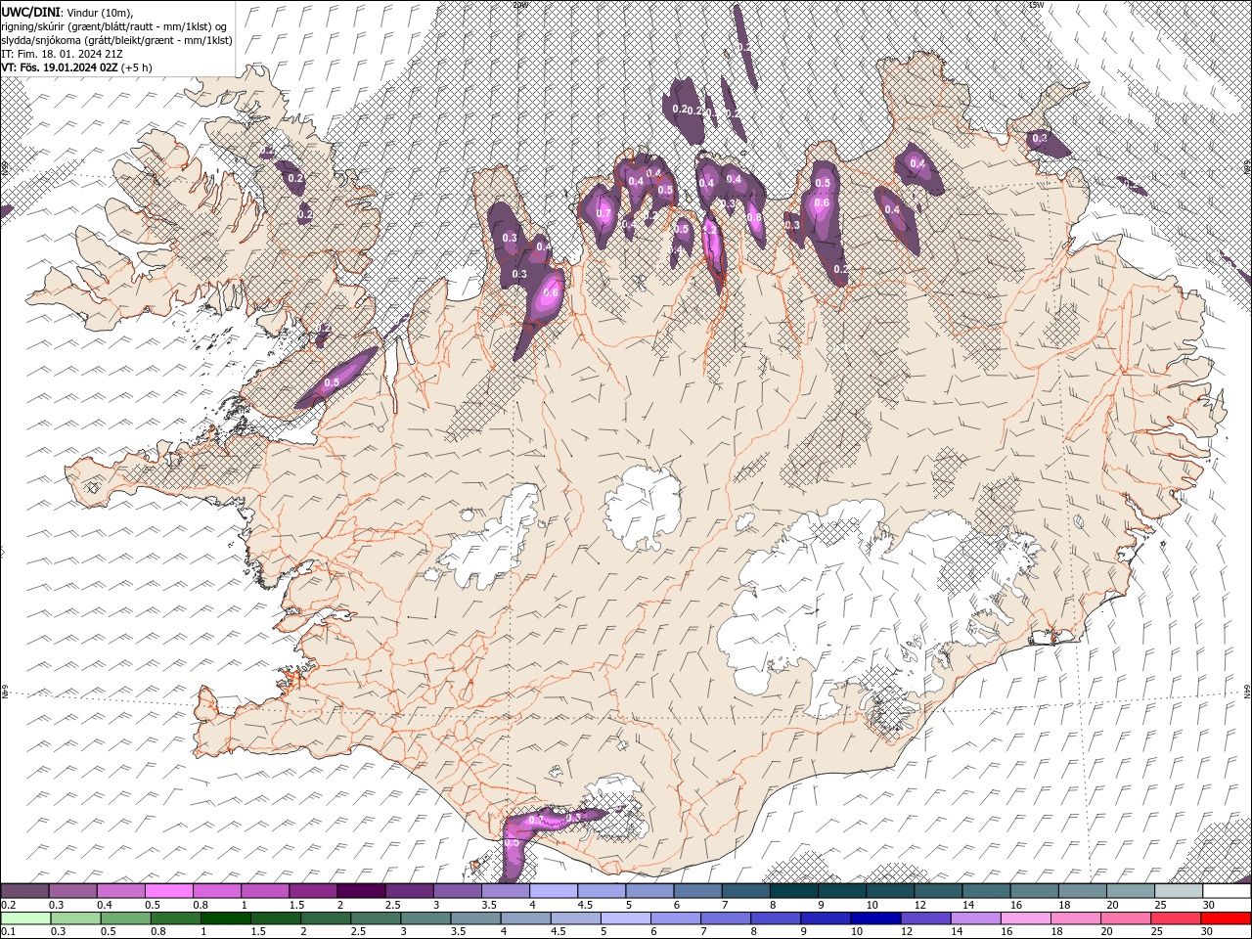The width and height of the screenshot is (1252, 939).
Task: Select the lavender 14 swatch in the lower legend
Action: [x=976, y=918]
